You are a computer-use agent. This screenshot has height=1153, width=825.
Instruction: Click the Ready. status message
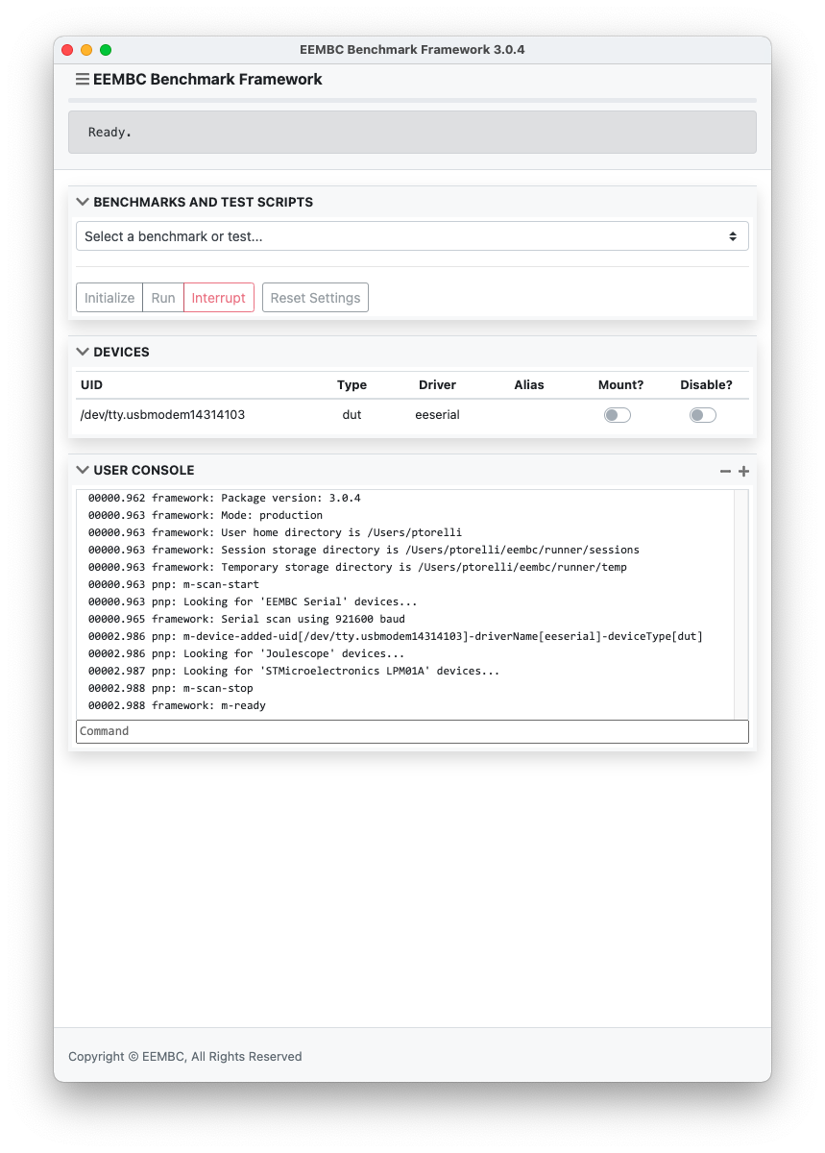pyautogui.click(x=109, y=133)
